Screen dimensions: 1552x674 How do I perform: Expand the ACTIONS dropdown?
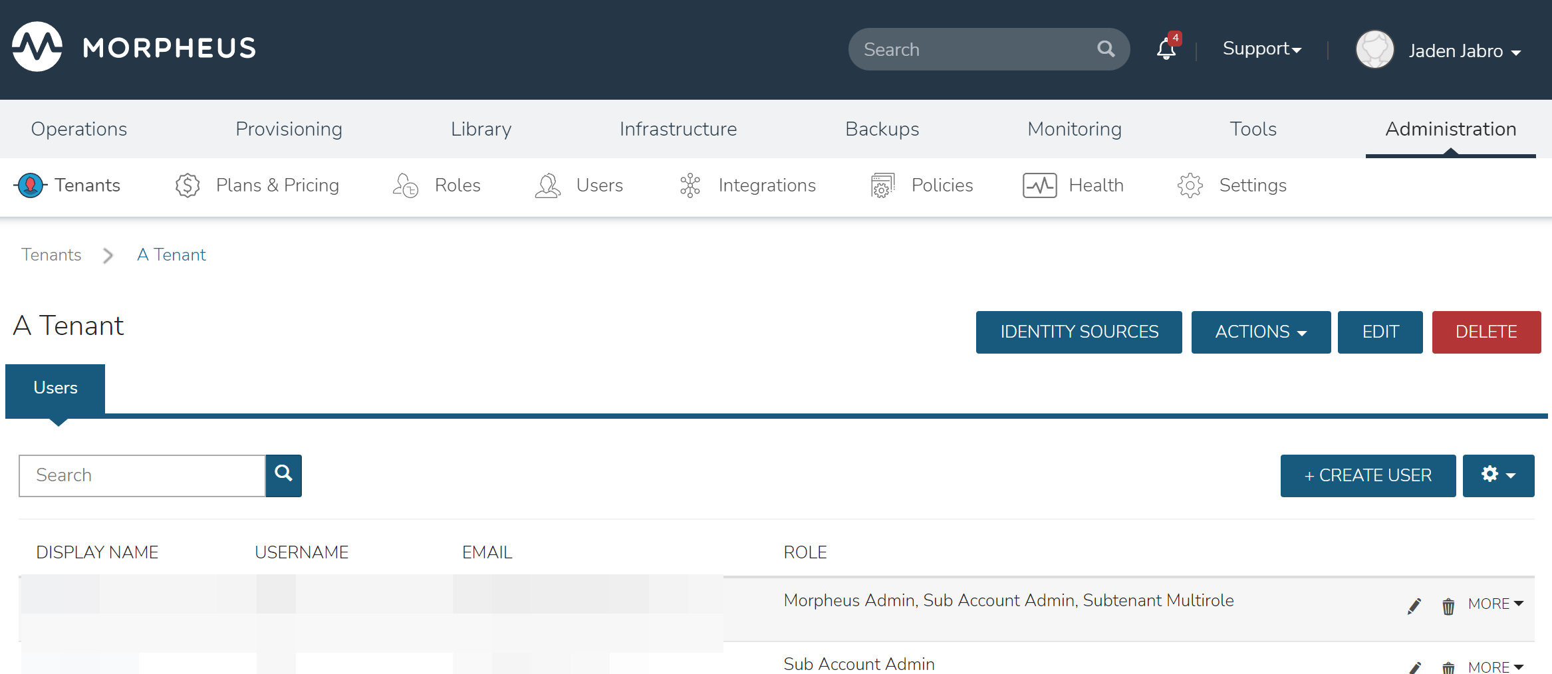click(1261, 332)
